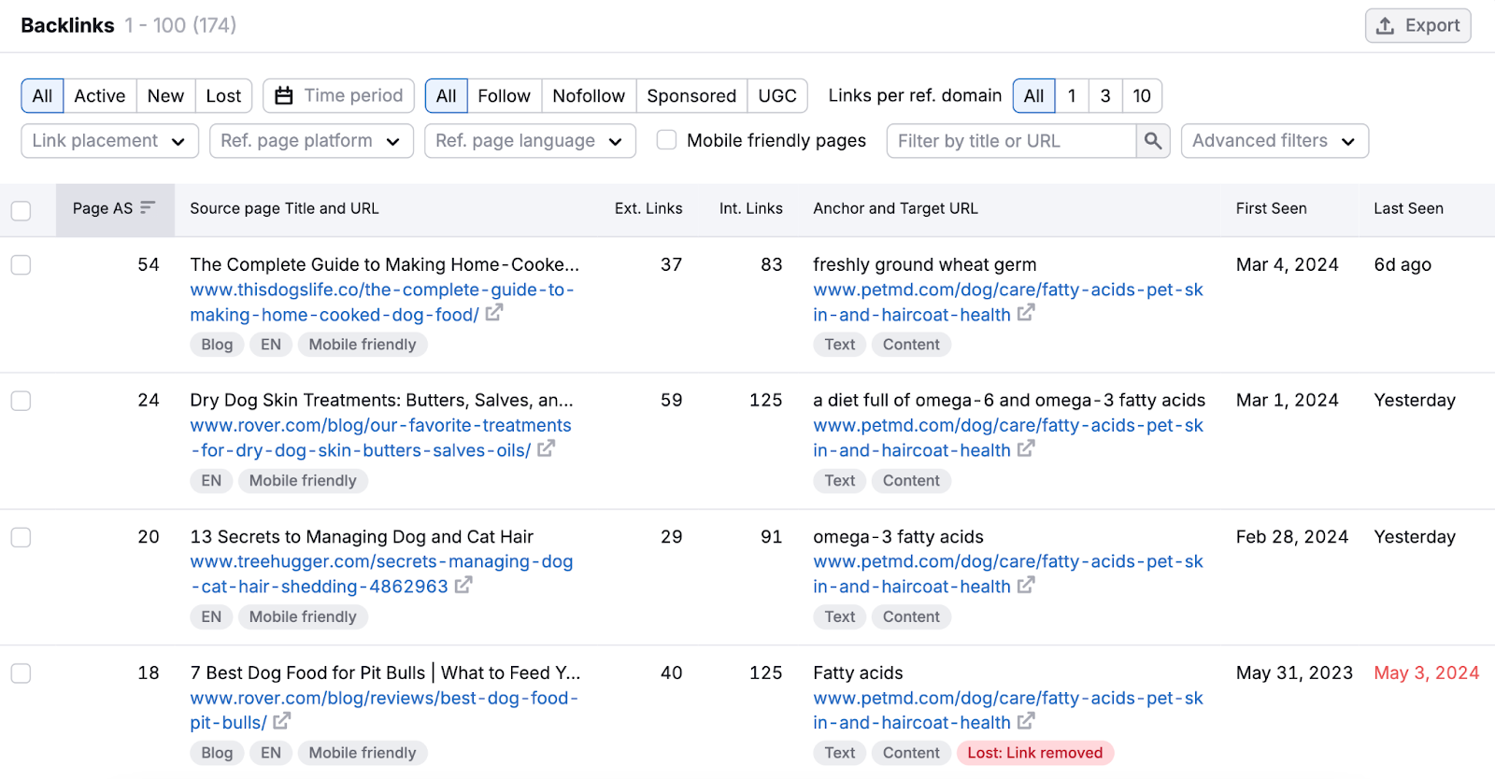Open external link for thisdogslife.co source page
Viewport: 1495px width, 779px height.
[x=494, y=314]
